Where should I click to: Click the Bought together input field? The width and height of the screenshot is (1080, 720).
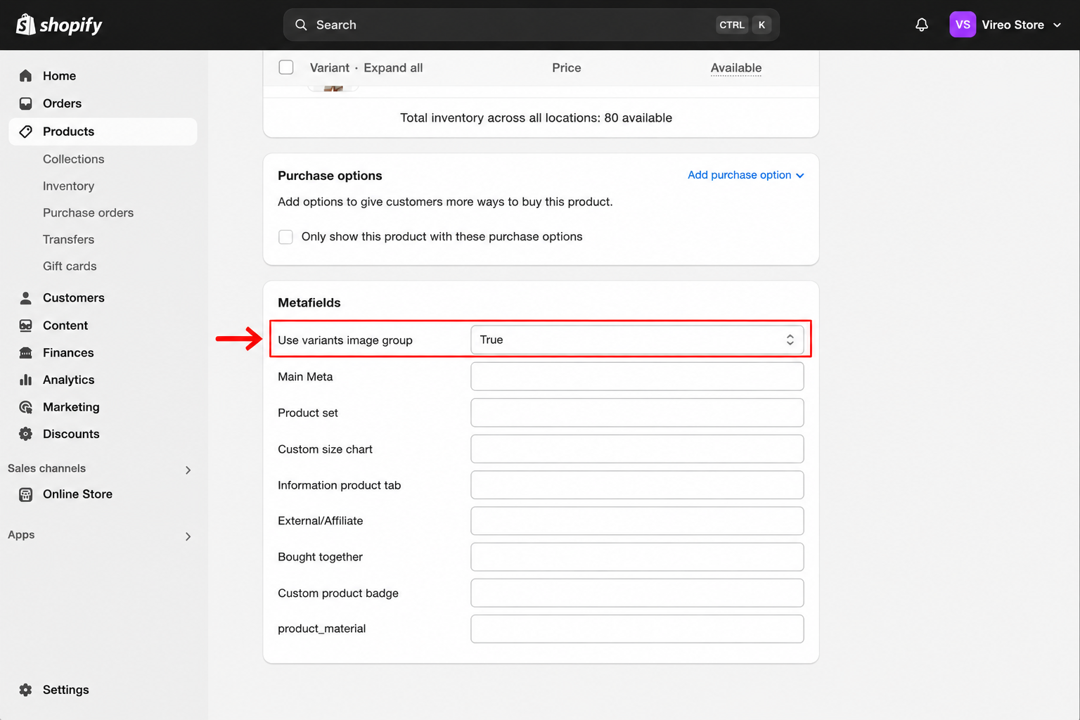coord(637,557)
